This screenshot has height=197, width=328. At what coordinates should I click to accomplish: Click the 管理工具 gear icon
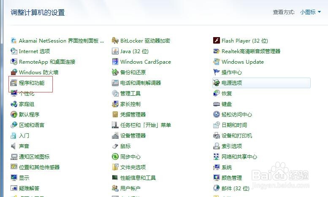click(115, 93)
